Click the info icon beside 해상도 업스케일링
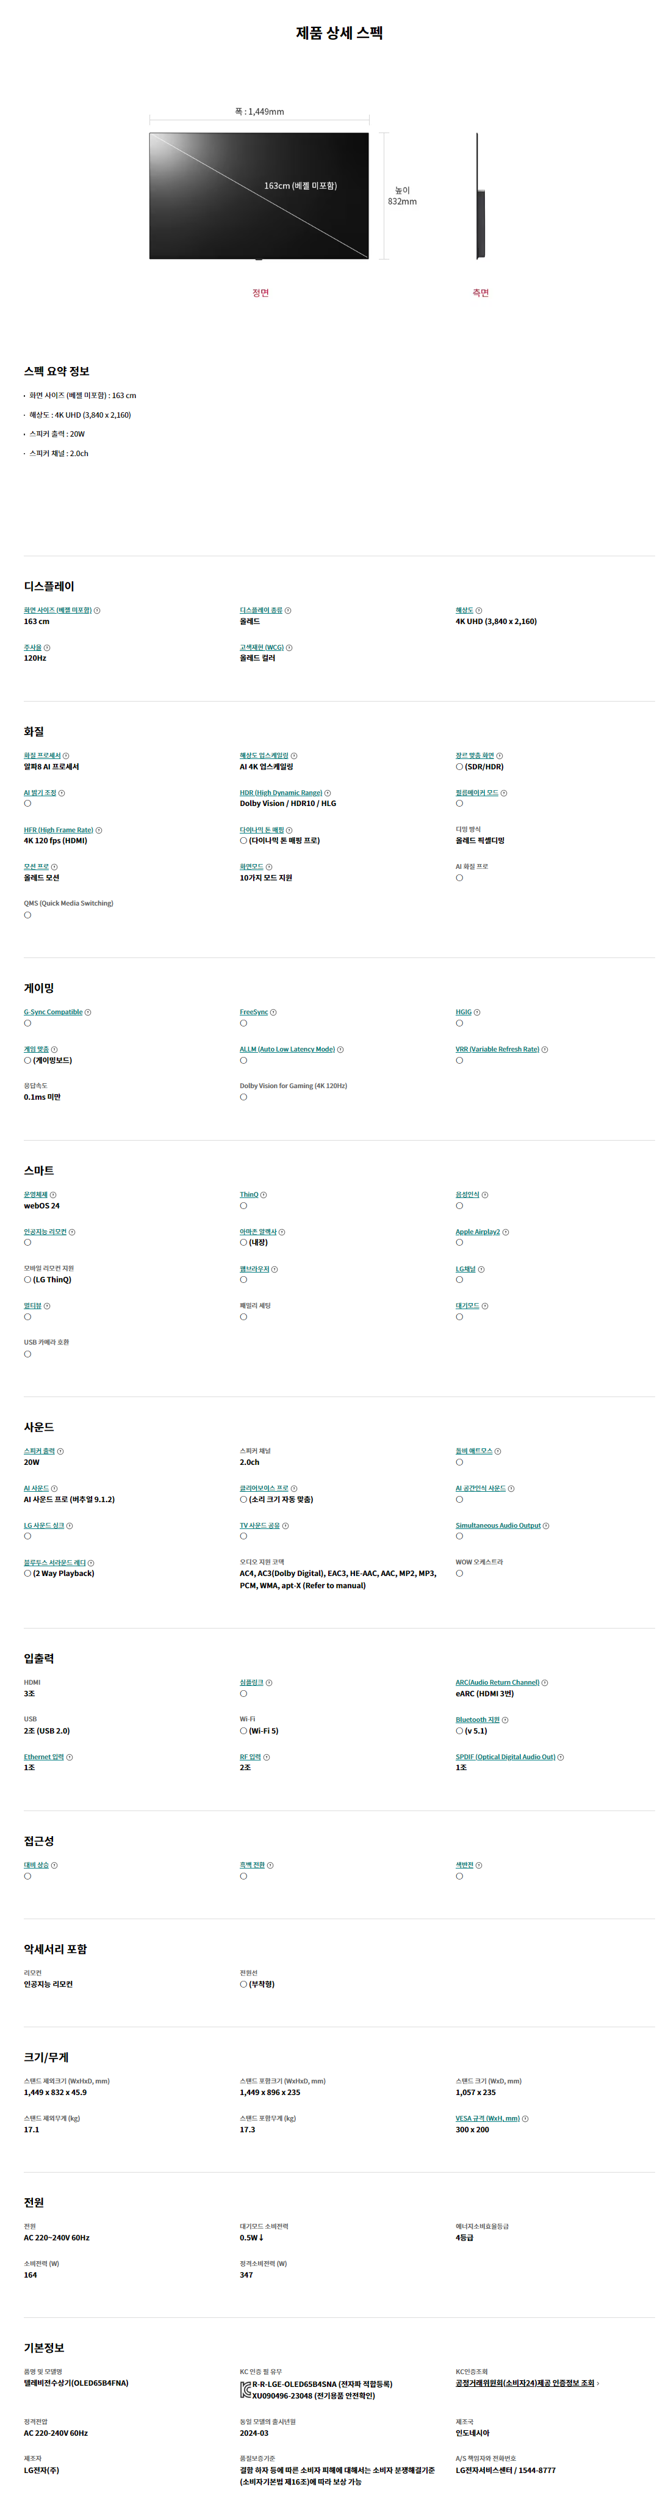 point(295,755)
